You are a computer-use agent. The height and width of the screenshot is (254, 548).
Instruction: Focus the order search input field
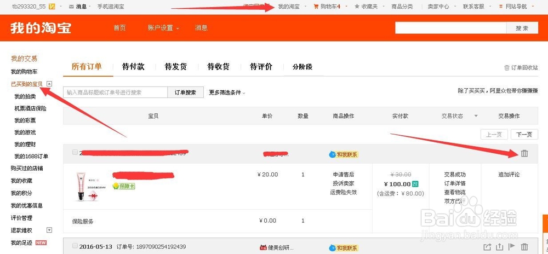[x=115, y=93]
